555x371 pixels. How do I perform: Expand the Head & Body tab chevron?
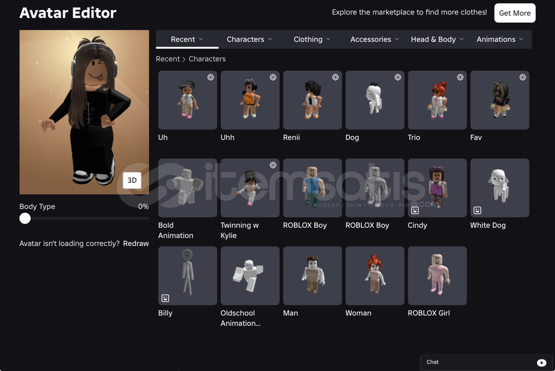tap(461, 39)
